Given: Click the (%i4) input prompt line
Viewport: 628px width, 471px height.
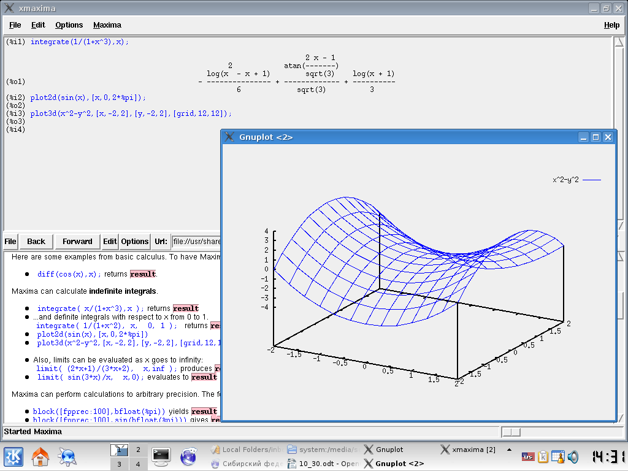Looking at the screenshot, I should (15, 129).
